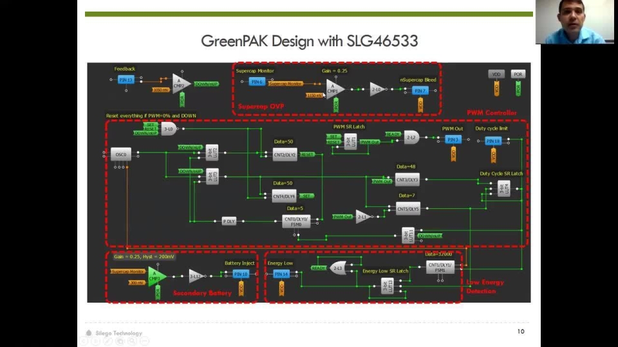Open the slideshow zoom magnifier
This screenshot has width=618, height=347.
(131, 341)
